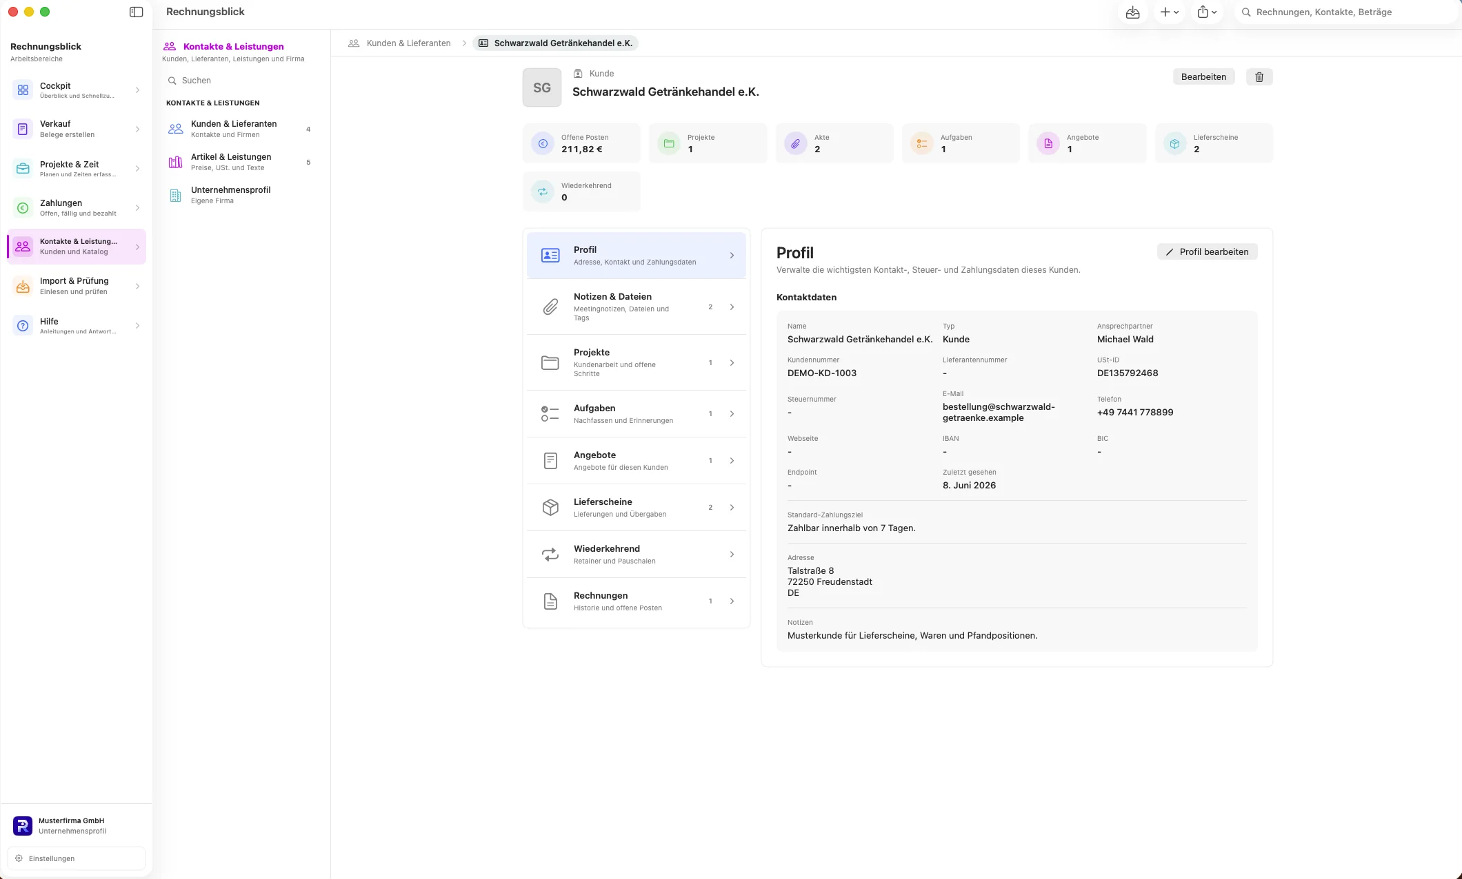The width and height of the screenshot is (1462, 879).
Task: Expand Hilfe chevron in sidebar
Action: [x=137, y=326]
